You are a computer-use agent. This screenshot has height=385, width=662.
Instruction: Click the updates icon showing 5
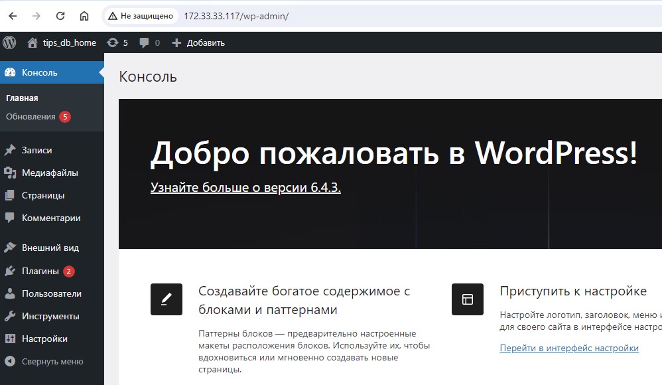pos(113,42)
